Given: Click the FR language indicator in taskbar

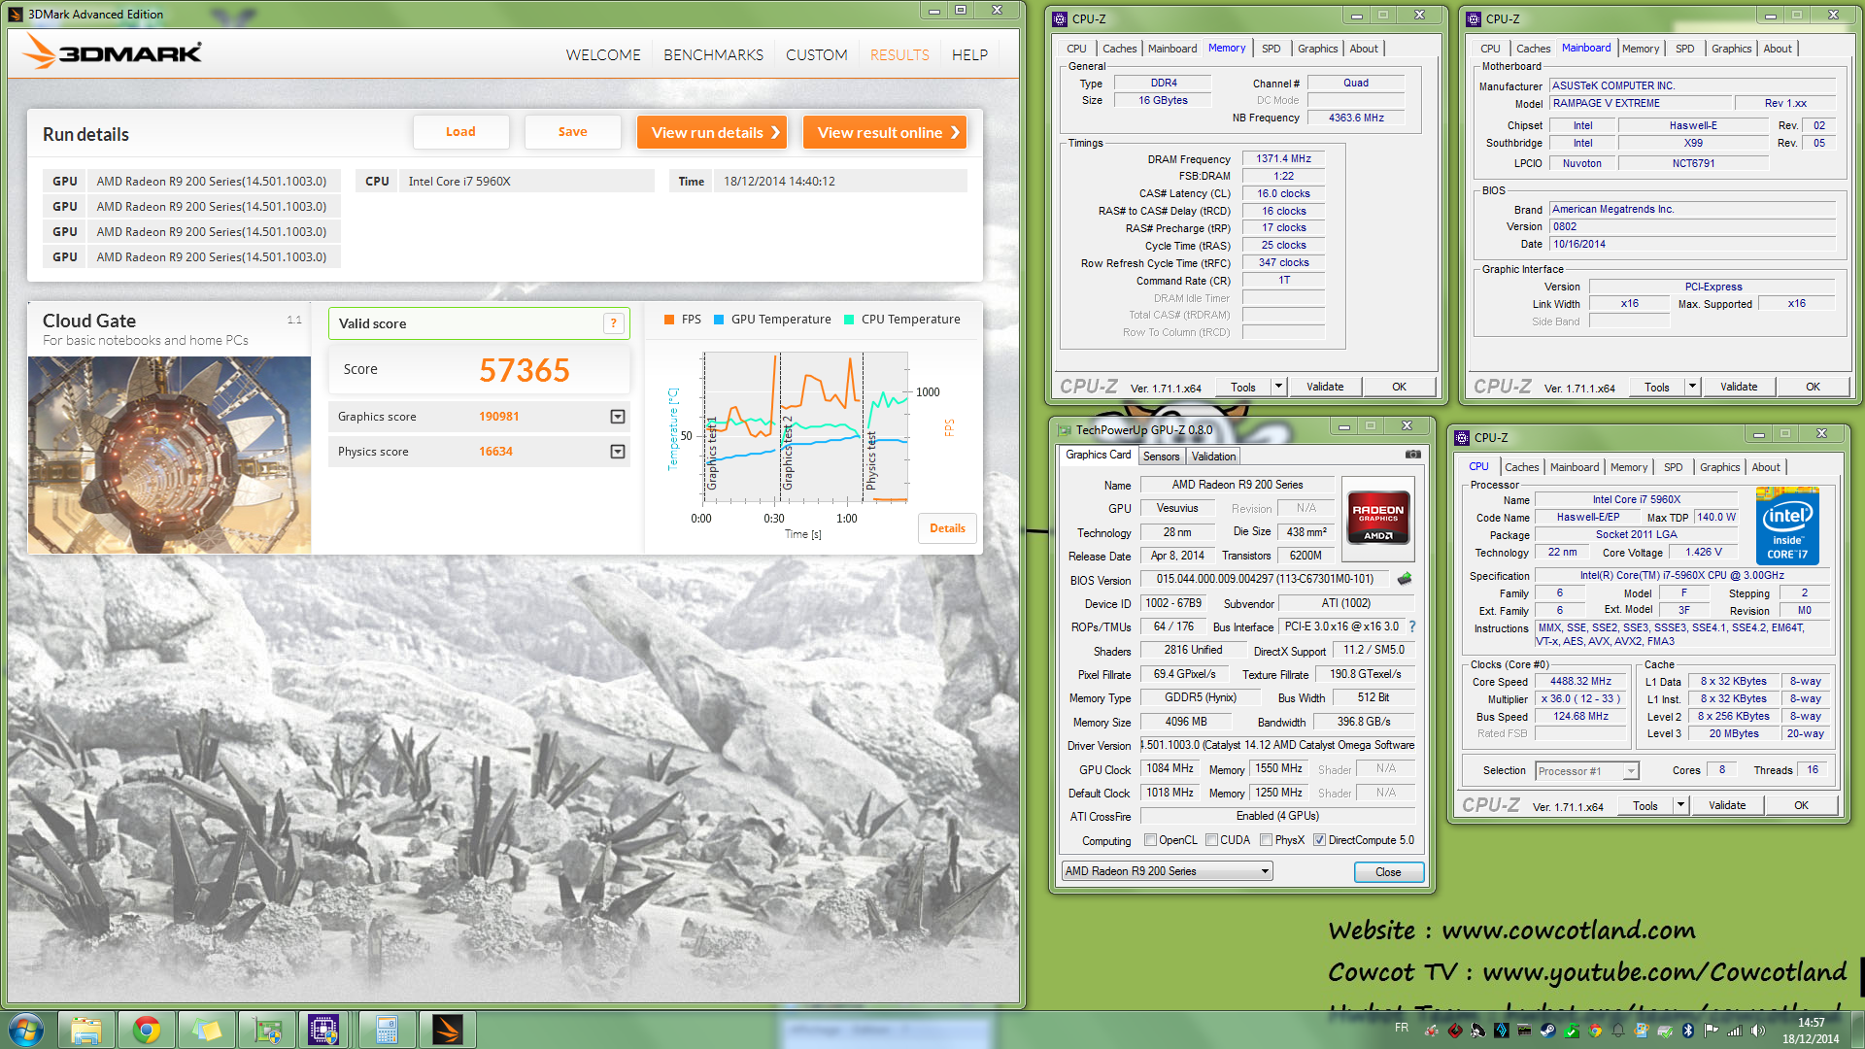Looking at the screenshot, I should 1402,1028.
